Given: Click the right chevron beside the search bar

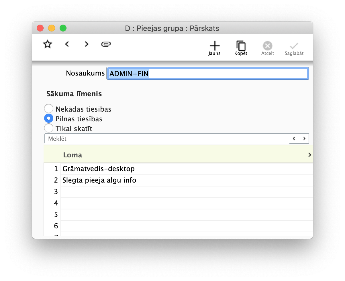Looking at the screenshot, I should click(x=304, y=138).
